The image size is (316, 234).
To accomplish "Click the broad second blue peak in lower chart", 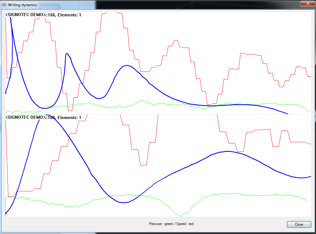I will (228, 151).
